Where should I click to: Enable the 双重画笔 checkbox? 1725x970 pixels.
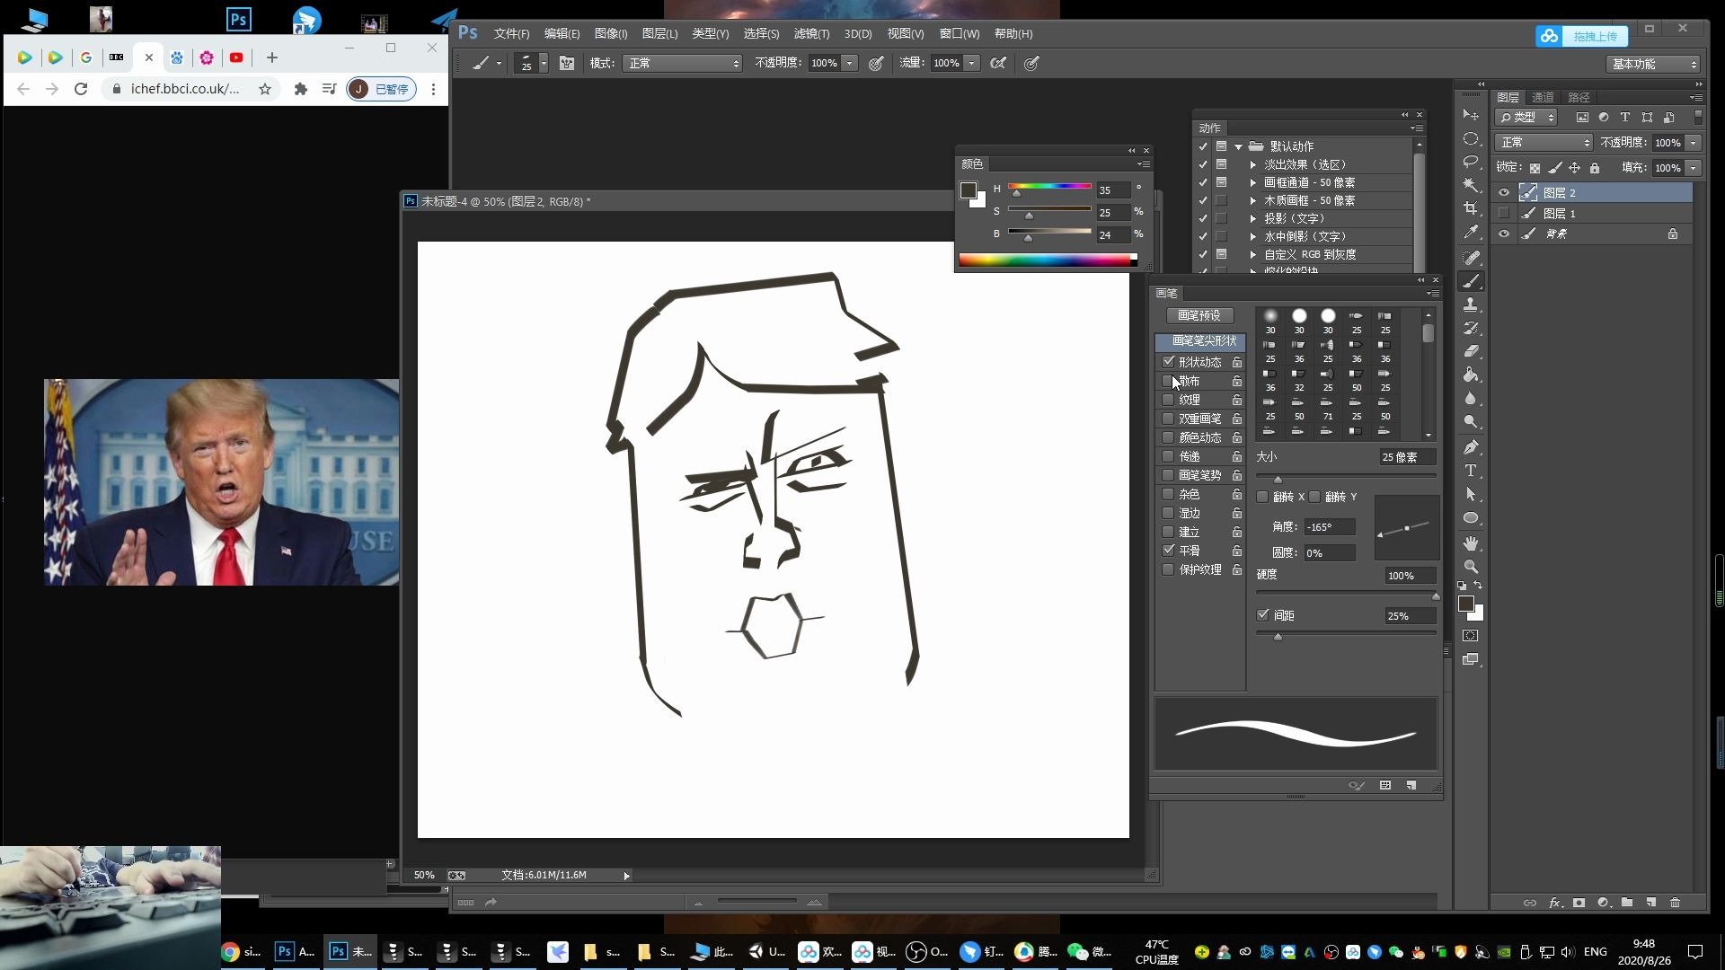pos(1168,419)
